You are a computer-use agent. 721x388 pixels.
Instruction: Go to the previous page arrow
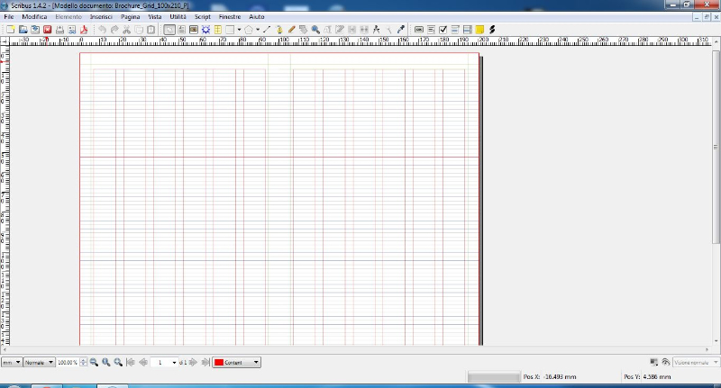pyautogui.click(x=142, y=362)
